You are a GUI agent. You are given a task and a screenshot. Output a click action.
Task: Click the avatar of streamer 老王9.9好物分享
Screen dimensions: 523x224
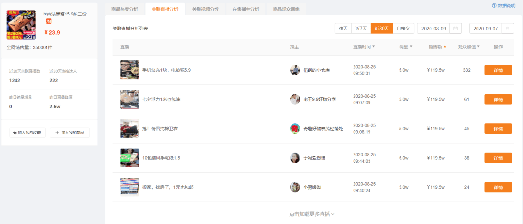295,99
